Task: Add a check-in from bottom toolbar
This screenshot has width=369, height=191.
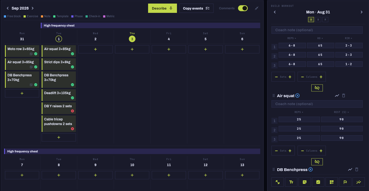Action: 318,182
